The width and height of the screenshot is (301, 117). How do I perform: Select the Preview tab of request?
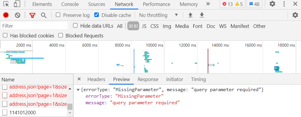pos(121,79)
